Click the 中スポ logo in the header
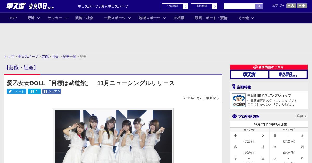This screenshot has width=312, height=163. [16, 6]
